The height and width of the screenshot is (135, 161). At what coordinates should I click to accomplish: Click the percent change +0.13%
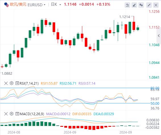(103, 5)
